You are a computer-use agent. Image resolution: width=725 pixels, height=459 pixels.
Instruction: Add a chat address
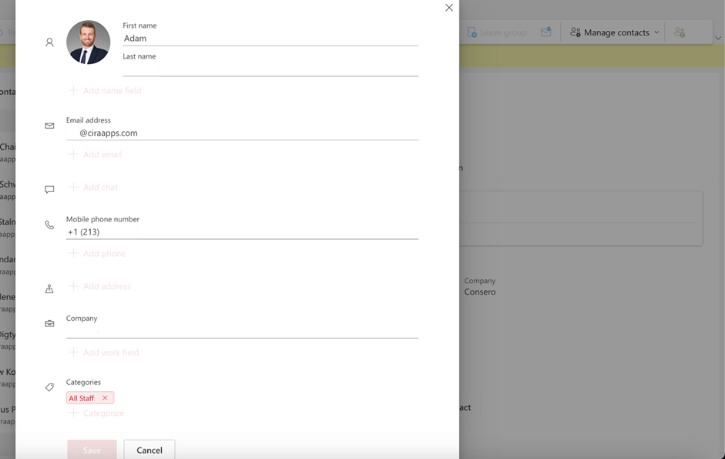point(93,187)
